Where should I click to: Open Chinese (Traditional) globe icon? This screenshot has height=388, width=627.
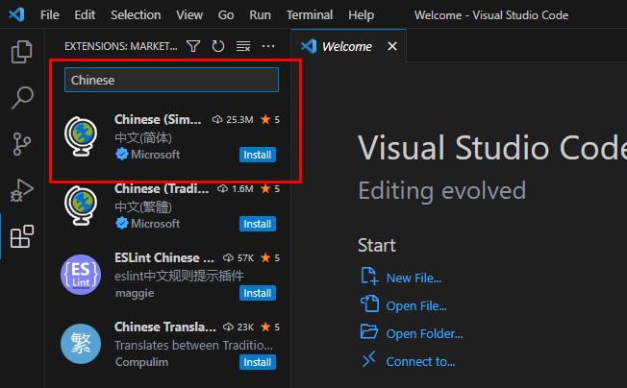point(81,206)
